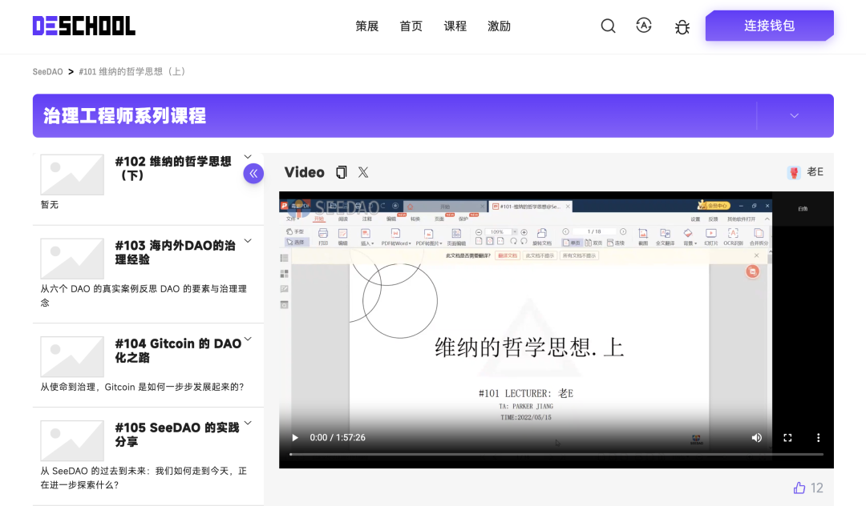Screen dimensions: 866x506
Task: Copy the video link icon
Action: click(x=342, y=172)
